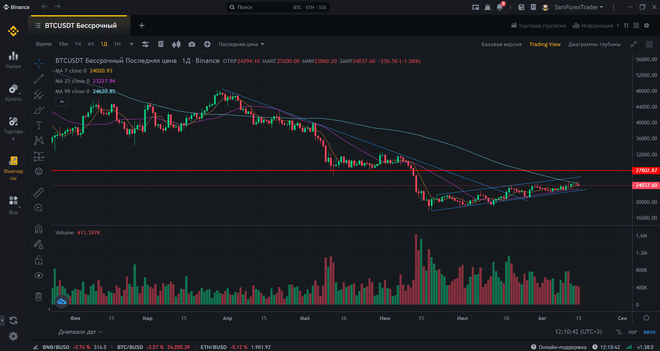Click the calculator icon in chart toolbar
Viewport: 660px width, 351px height.
161,44
